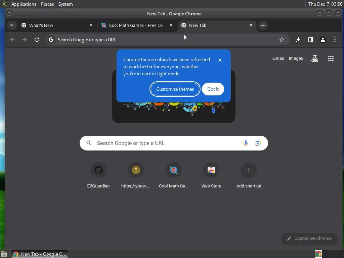Close the New Tab tab

[251, 25]
